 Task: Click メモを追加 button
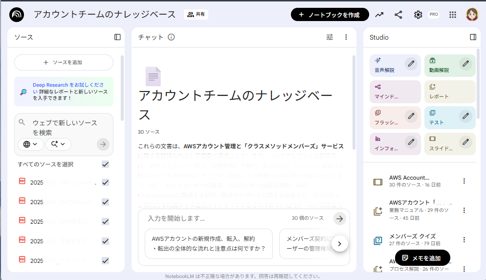point(422,258)
